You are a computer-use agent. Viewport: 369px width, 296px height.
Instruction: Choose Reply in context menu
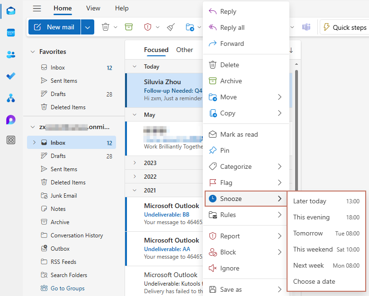[246, 11]
